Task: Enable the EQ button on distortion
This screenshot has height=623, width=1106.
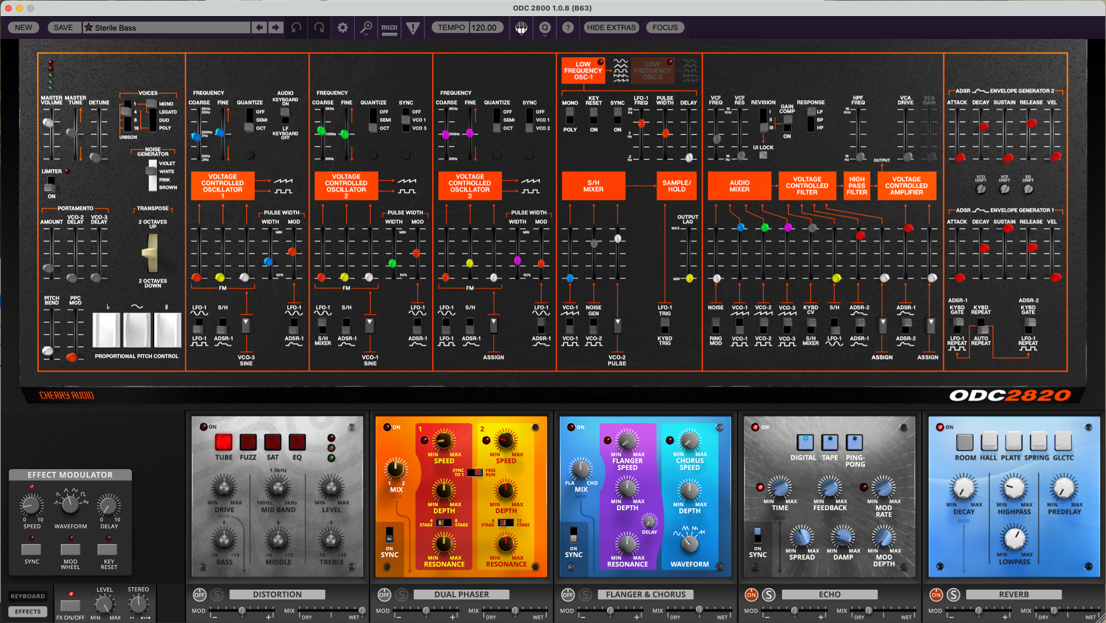Action: point(297,442)
